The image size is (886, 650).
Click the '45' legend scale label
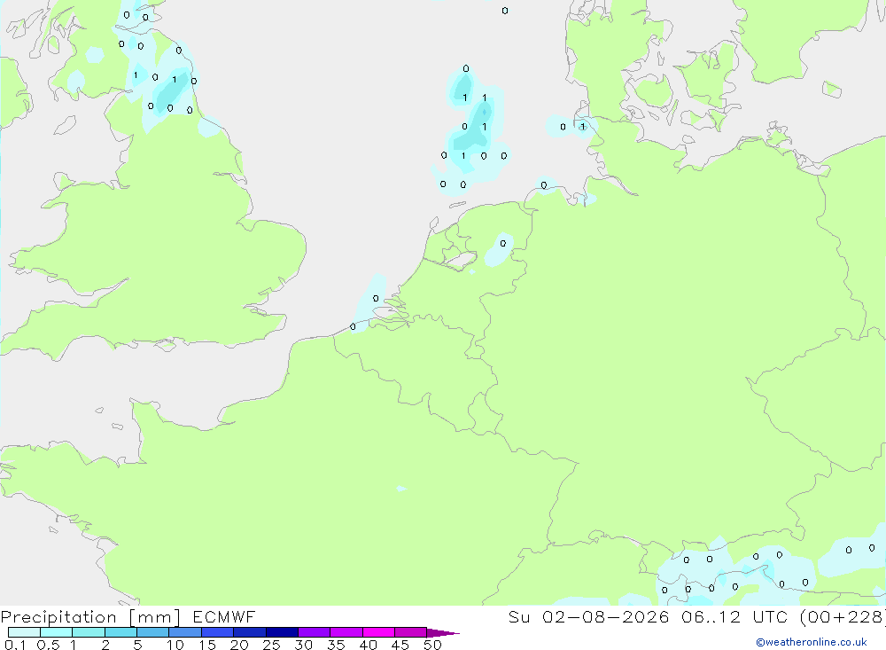pos(400,645)
